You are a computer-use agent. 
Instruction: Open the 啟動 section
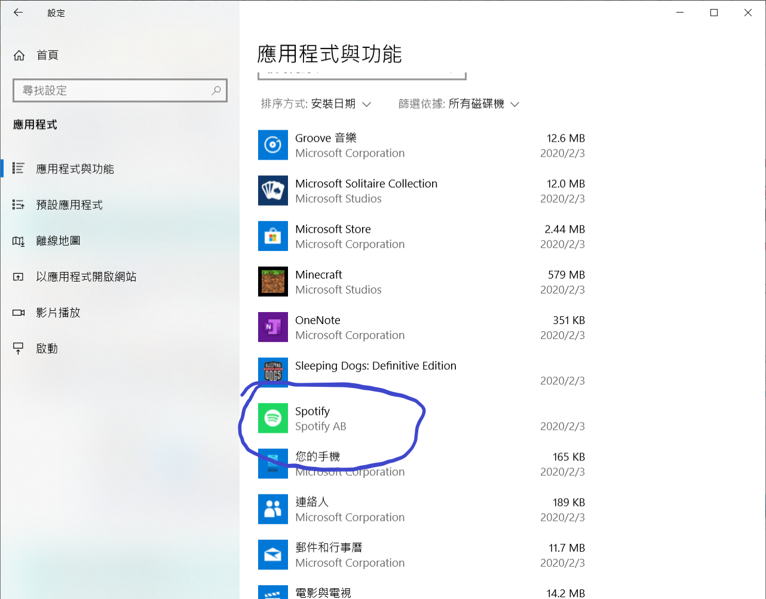[x=47, y=349]
